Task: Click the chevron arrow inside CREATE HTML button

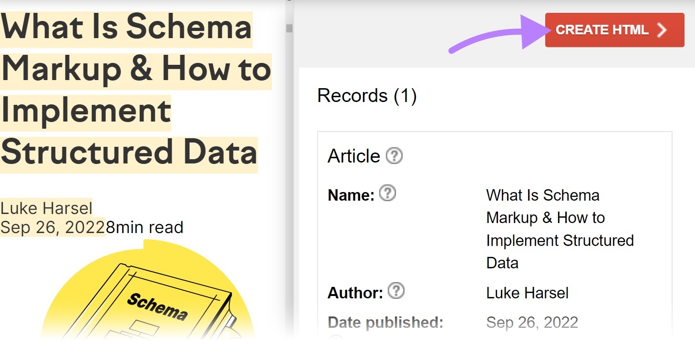Action: [661, 30]
